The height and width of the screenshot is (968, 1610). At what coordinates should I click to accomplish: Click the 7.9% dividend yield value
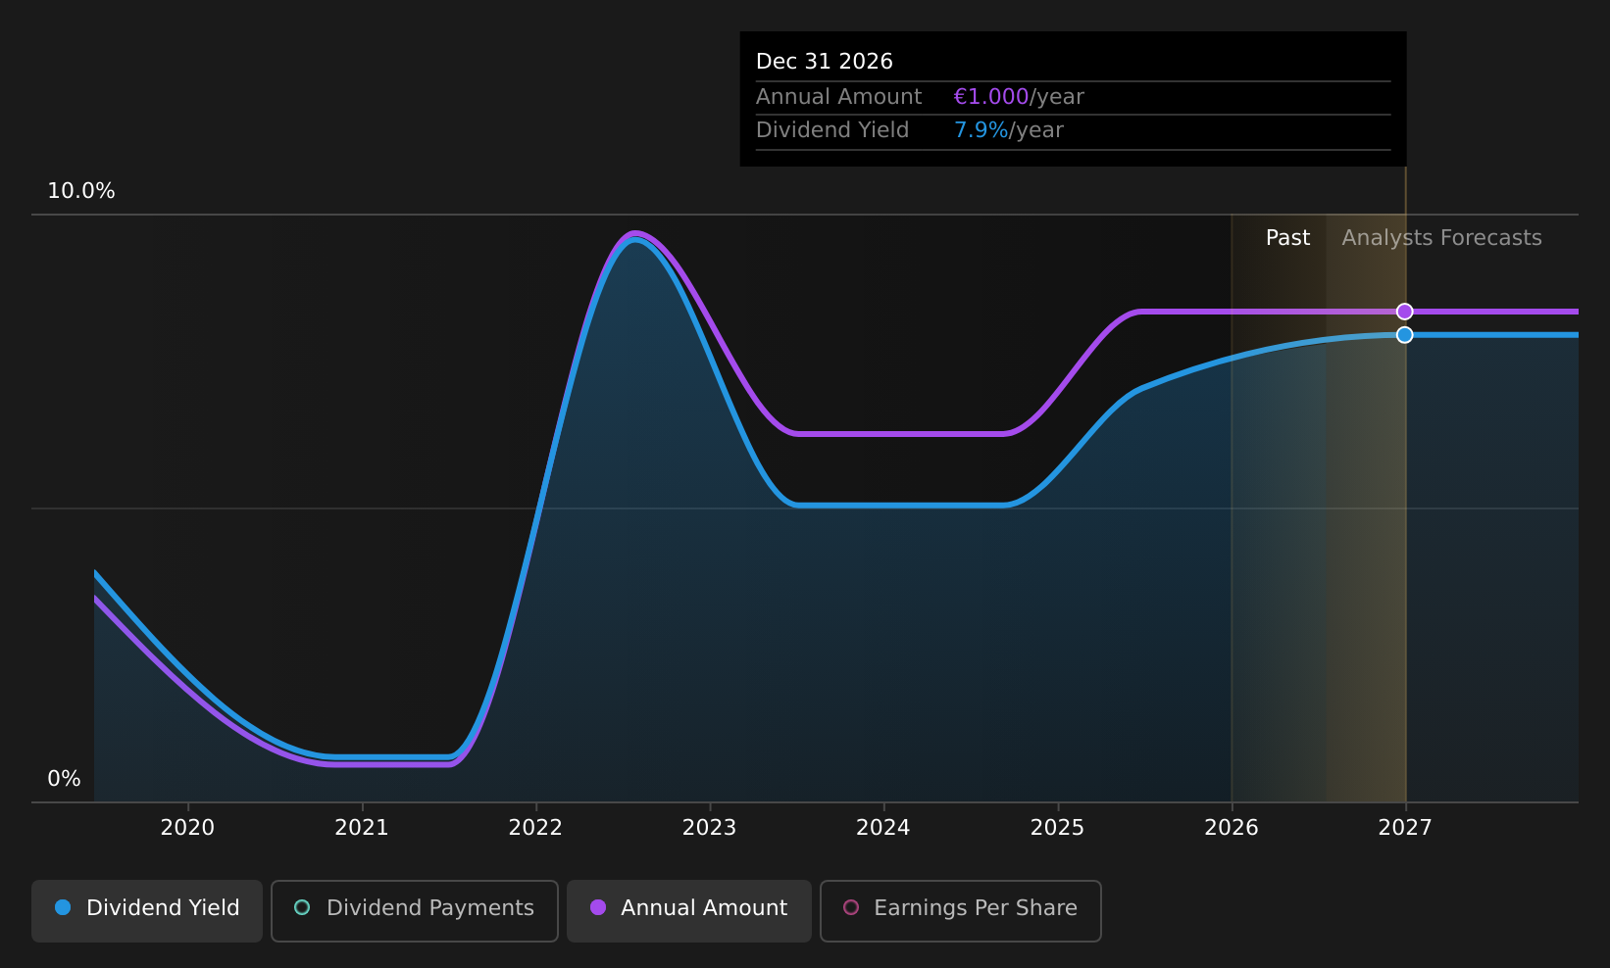point(981,130)
